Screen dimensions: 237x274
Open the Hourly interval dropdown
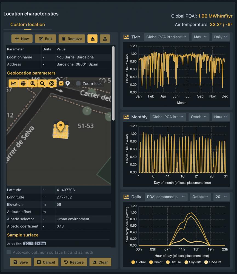(x=221, y=117)
